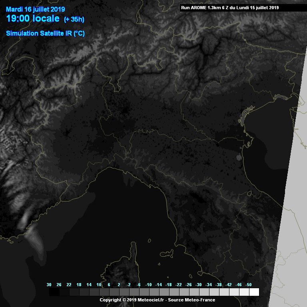Select the swatch below the -6 label
Screen dimensions: 307x307
144,292
